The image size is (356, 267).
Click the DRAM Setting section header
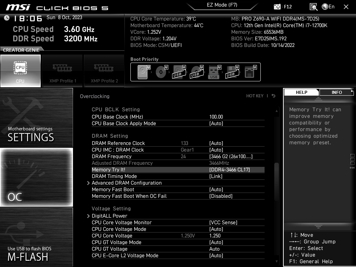110,136
